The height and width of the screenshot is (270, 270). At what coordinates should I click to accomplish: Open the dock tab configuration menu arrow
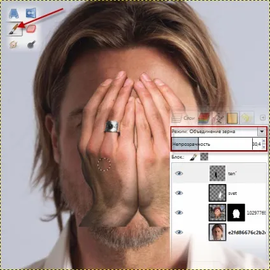pos(263,117)
